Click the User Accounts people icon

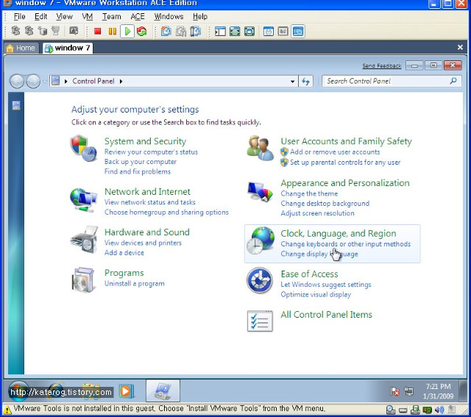click(260, 148)
